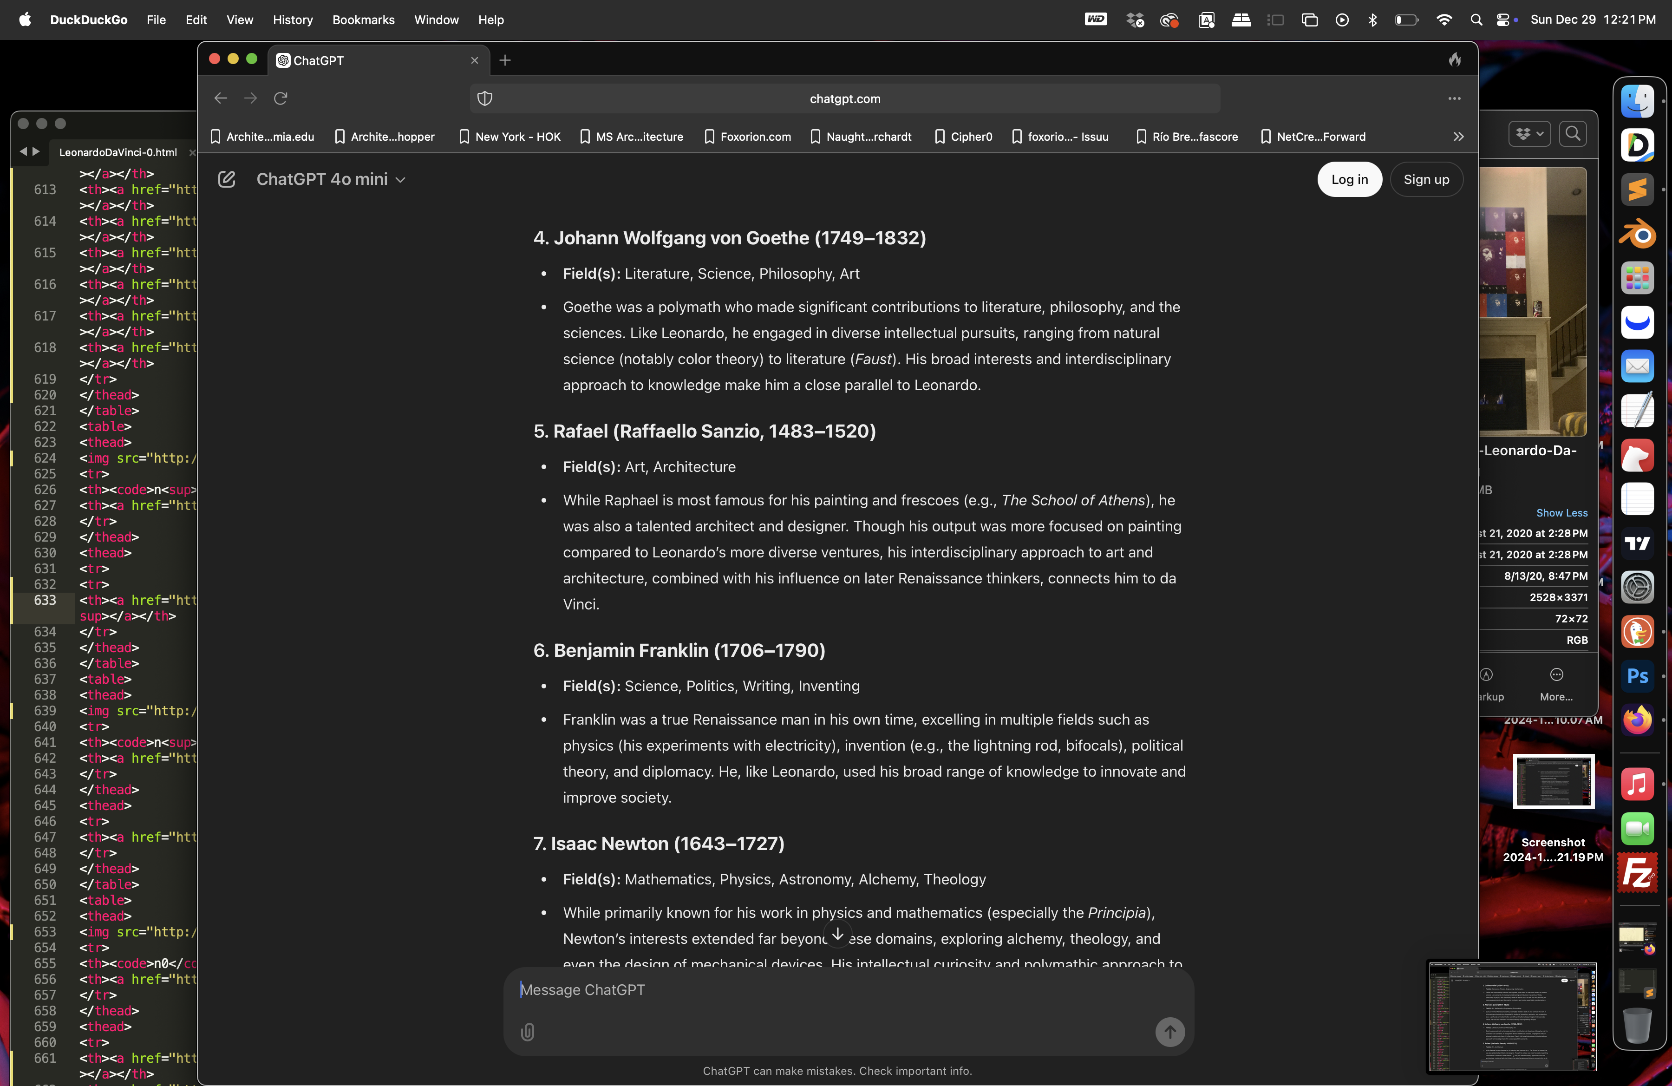Click the privacy shield icon in address bar
The image size is (1672, 1086).
pyautogui.click(x=485, y=98)
